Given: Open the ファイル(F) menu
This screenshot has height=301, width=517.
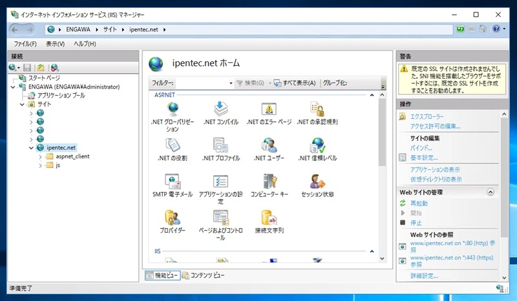Looking at the screenshot, I should (x=25, y=44).
